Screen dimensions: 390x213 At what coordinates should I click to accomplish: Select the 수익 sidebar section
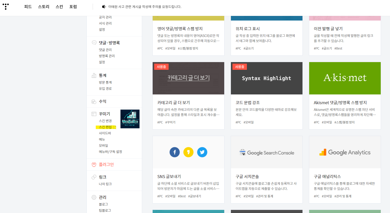(x=103, y=102)
